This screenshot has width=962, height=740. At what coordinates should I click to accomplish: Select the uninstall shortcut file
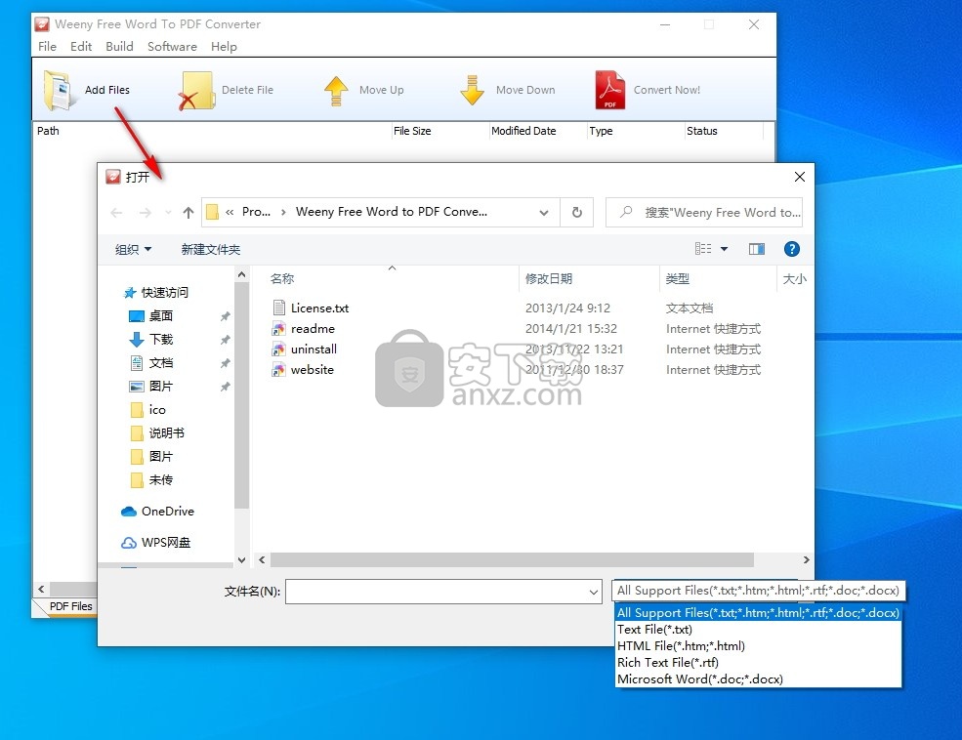point(305,349)
